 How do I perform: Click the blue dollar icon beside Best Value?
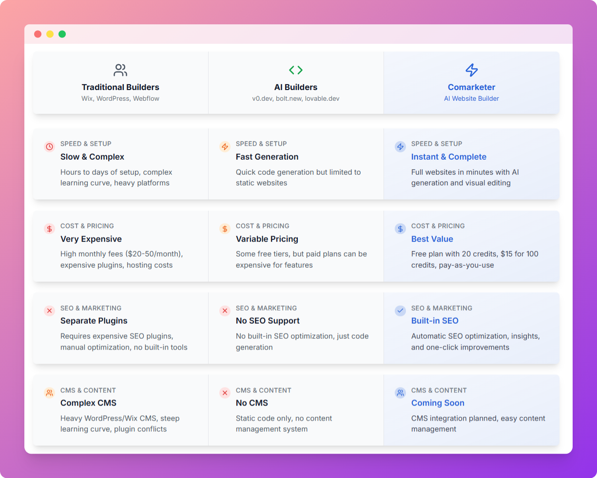point(400,229)
